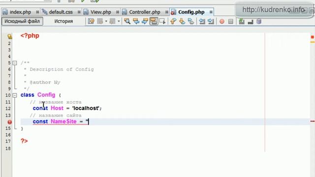Click the 'NameSite' constant name

[x=63, y=121]
